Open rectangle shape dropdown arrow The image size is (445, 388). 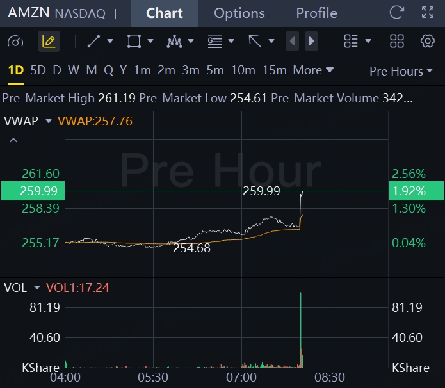pos(150,42)
